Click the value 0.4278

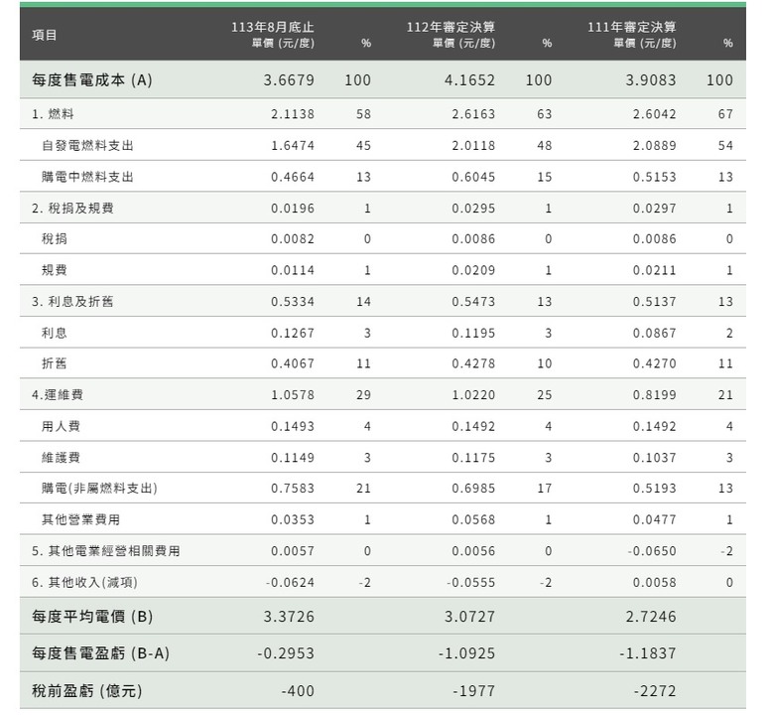[473, 363]
